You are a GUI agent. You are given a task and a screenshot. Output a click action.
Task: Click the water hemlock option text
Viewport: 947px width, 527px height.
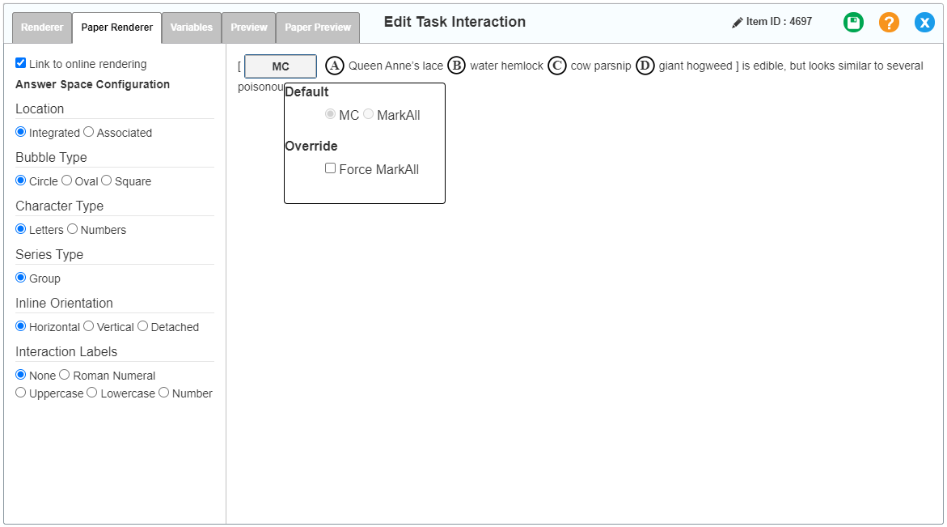tap(507, 66)
